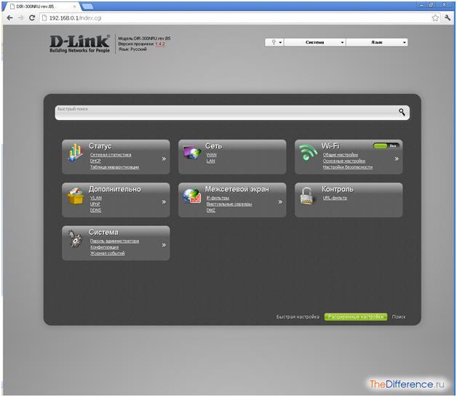Click the browser forward arrow
457x397 pixels.
click(20, 18)
